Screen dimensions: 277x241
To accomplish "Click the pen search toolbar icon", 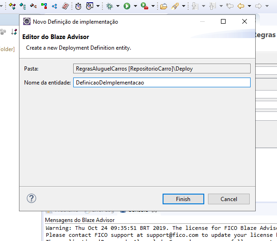I will pos(175,7).
